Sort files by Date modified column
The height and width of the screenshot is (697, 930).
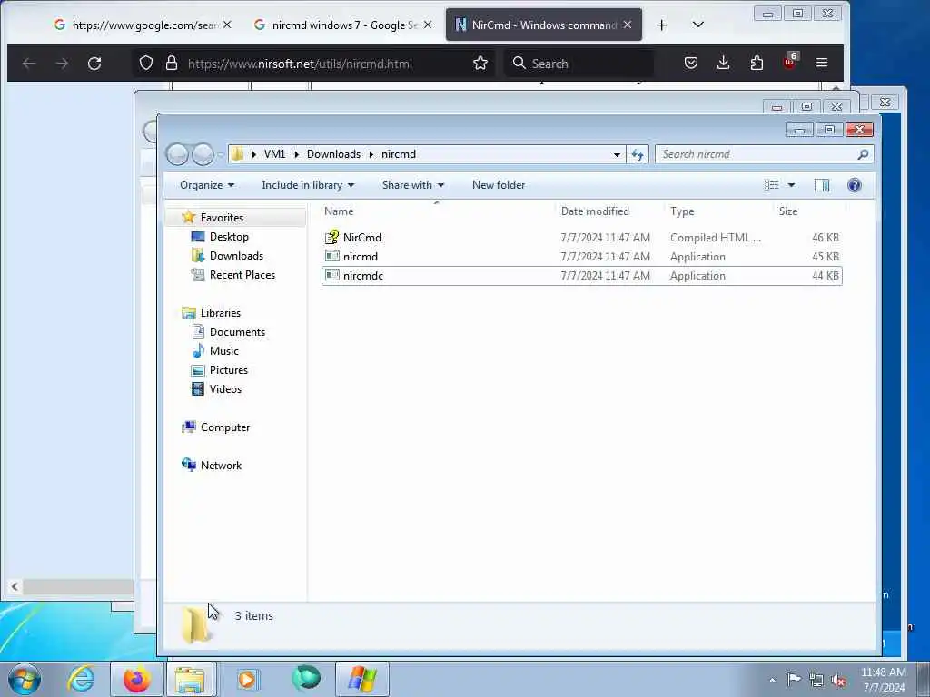[595, 211]
